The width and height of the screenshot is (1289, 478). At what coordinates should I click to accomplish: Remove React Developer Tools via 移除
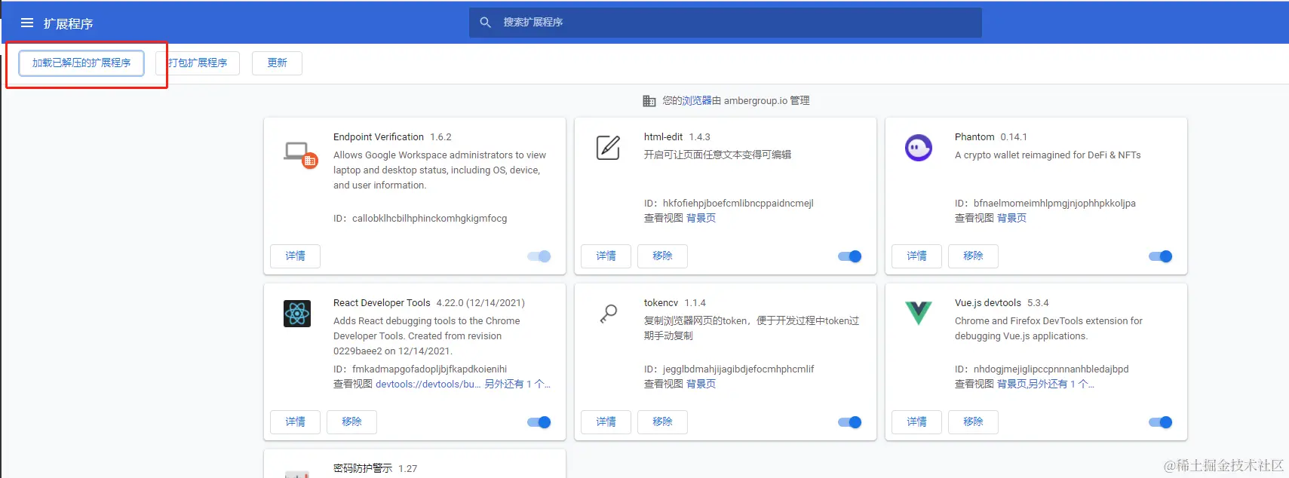(351, 422)
